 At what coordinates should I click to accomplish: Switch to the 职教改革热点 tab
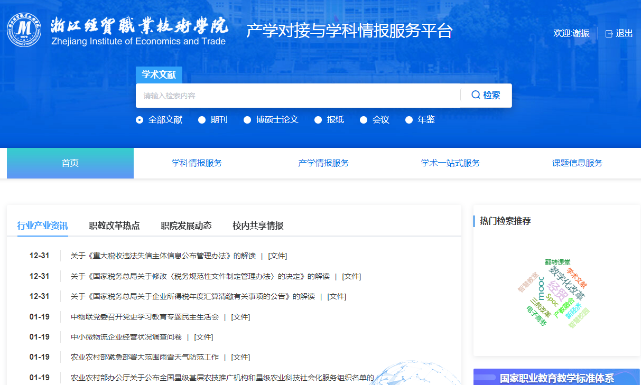[x=114, y=226]
